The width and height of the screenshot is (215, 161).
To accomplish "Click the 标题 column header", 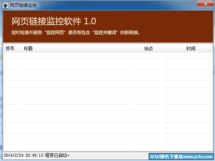I will [76, 48].
